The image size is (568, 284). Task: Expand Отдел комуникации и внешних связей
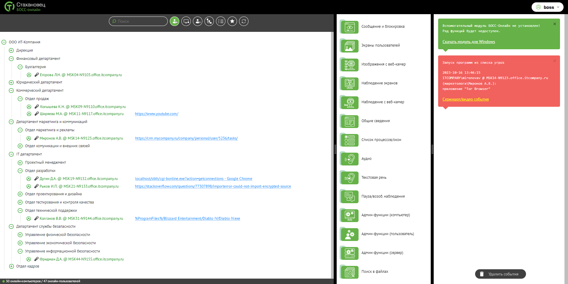coord(20,146)
